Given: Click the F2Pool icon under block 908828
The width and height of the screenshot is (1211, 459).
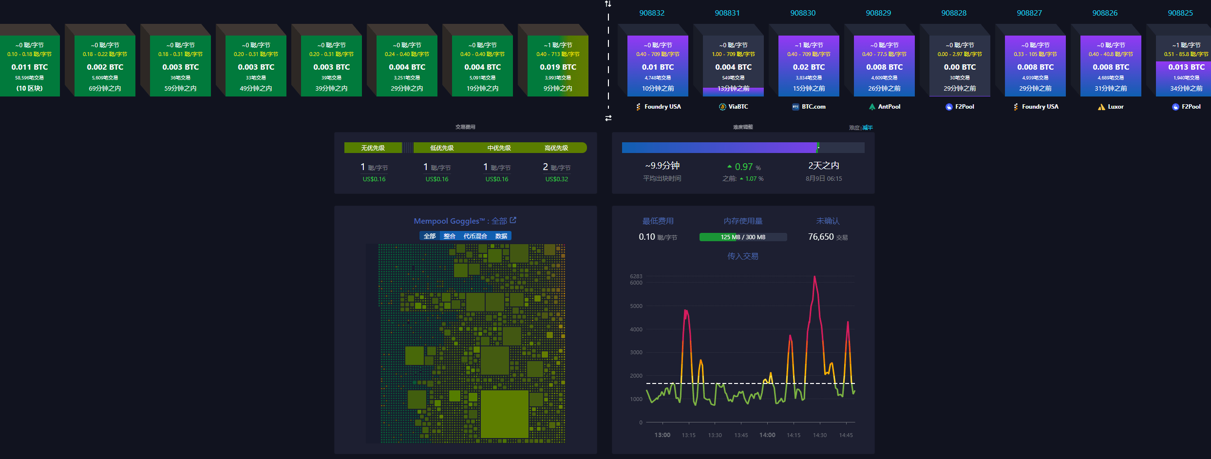Looking at the screenshot, I should [x=949, y=107].
